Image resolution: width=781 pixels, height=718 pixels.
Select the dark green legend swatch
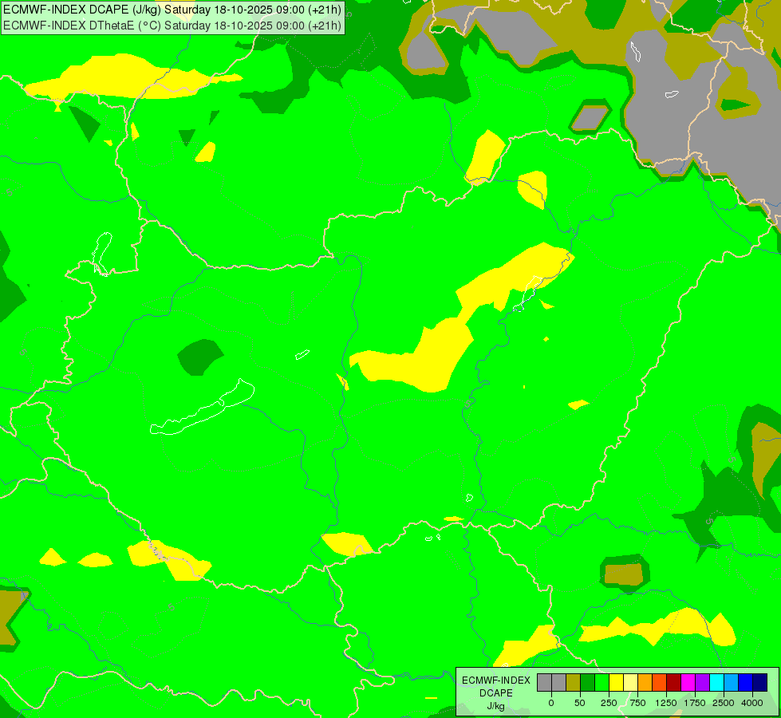587,682
